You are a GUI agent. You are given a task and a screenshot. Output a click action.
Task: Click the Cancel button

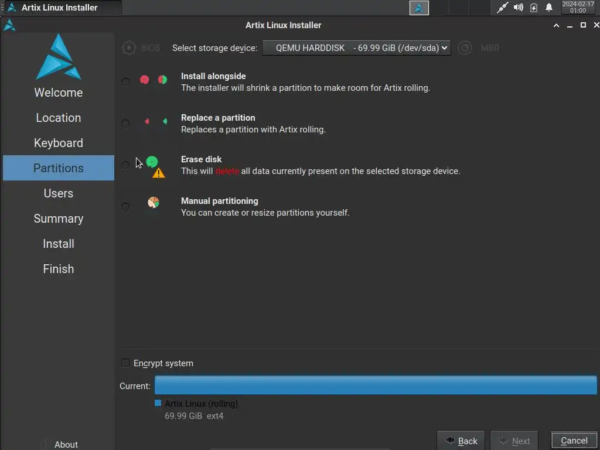click(574, 441)
